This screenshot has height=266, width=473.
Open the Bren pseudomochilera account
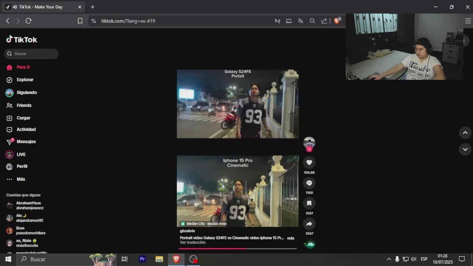click(30, 231)
